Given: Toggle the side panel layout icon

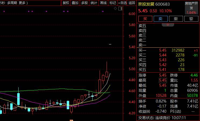Looking at the screenshot, I should 120,9.
